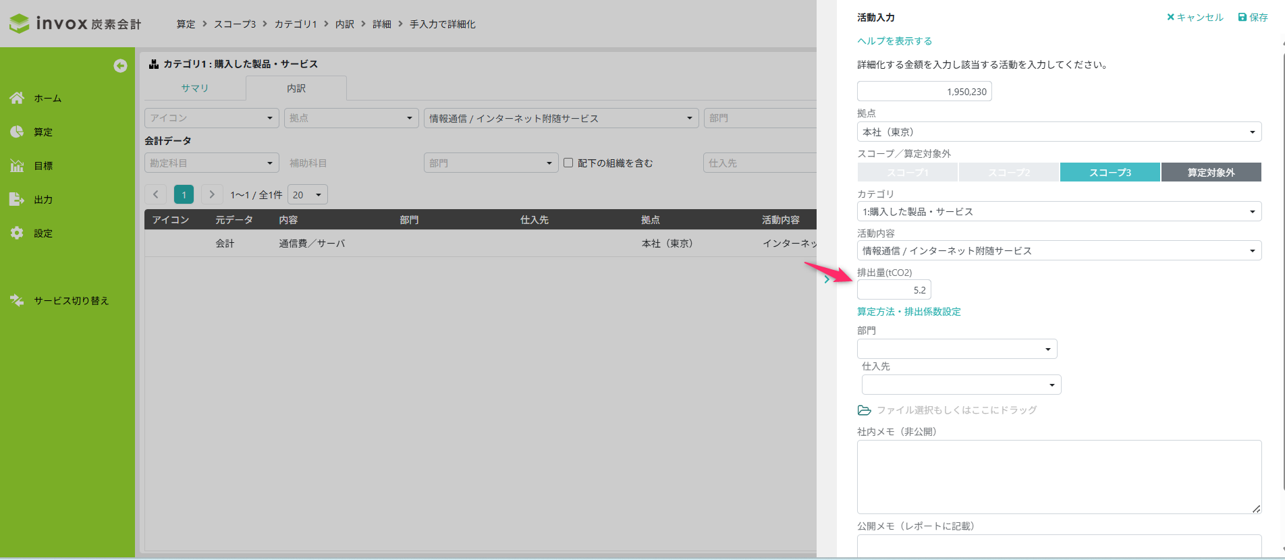Viewport: 1285px width, 560px height.
Task: Click the サービス切り替え switch icon
Action: pos(17,300)
